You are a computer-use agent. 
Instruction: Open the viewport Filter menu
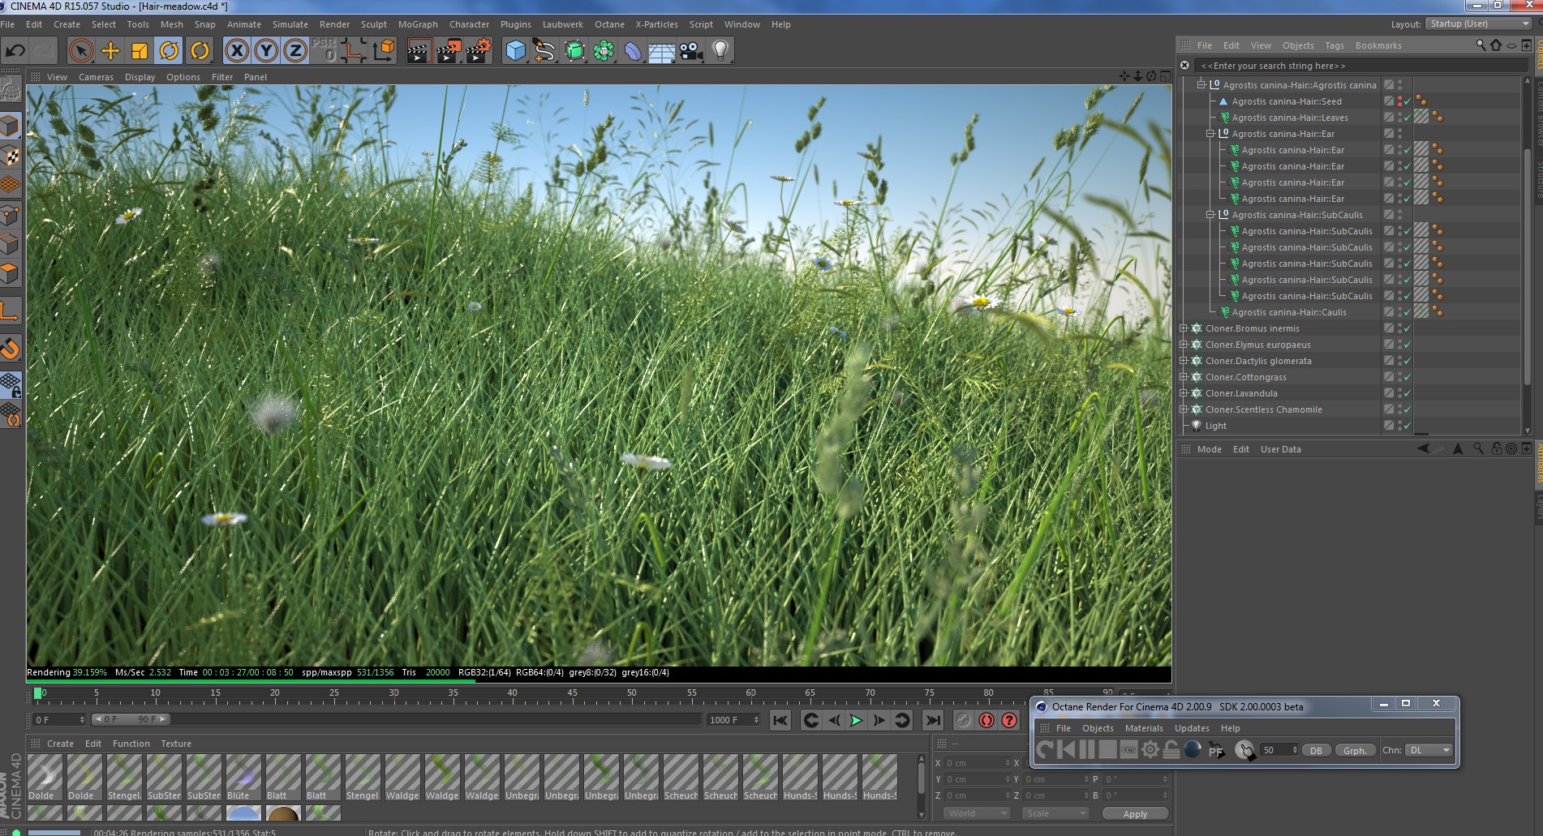(222, 77)
